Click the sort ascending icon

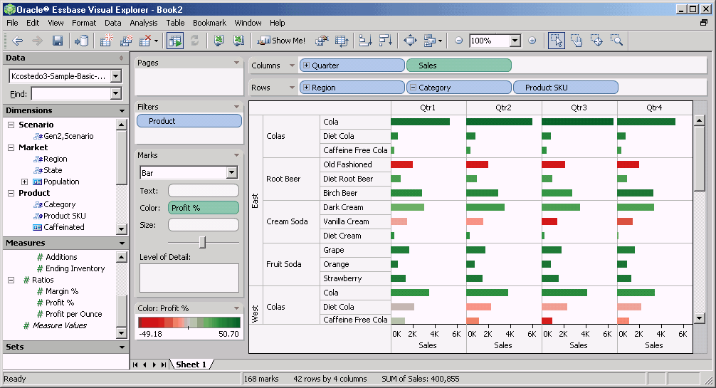point(365,41)
